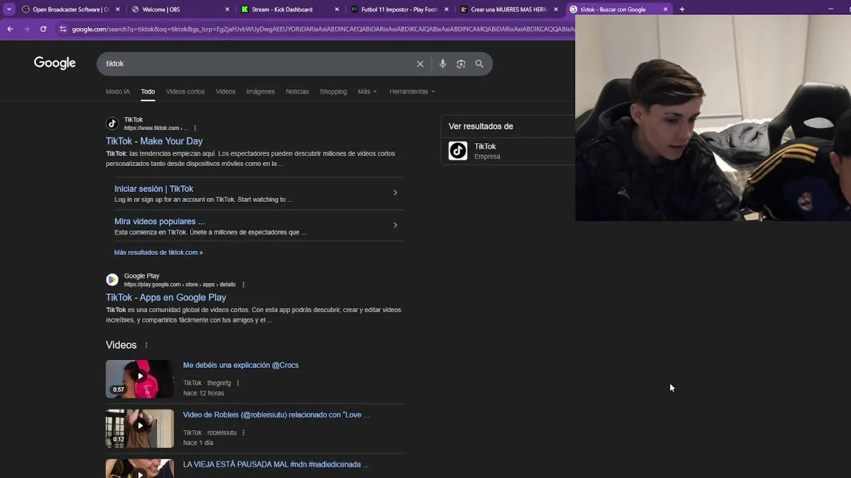Screen dimensions: 851x478
Task: Close the Stream - Kick Dashboard tab
Action: (x=337, y=9)
